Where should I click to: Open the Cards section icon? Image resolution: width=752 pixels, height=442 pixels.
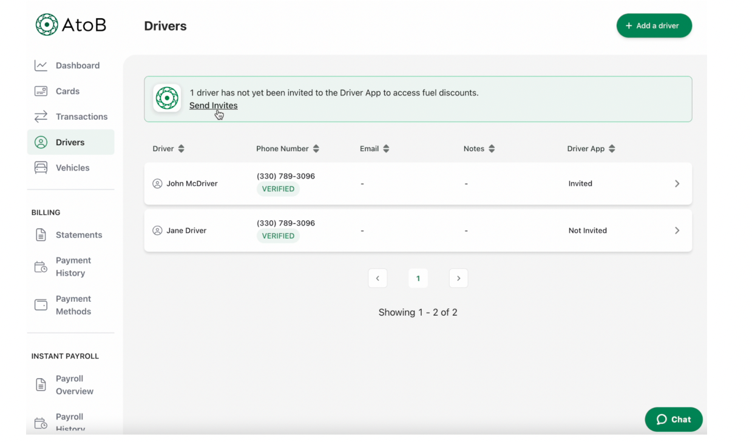[40, 90]
